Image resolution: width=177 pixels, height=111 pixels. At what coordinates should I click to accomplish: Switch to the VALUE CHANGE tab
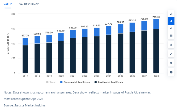point(29,4)
